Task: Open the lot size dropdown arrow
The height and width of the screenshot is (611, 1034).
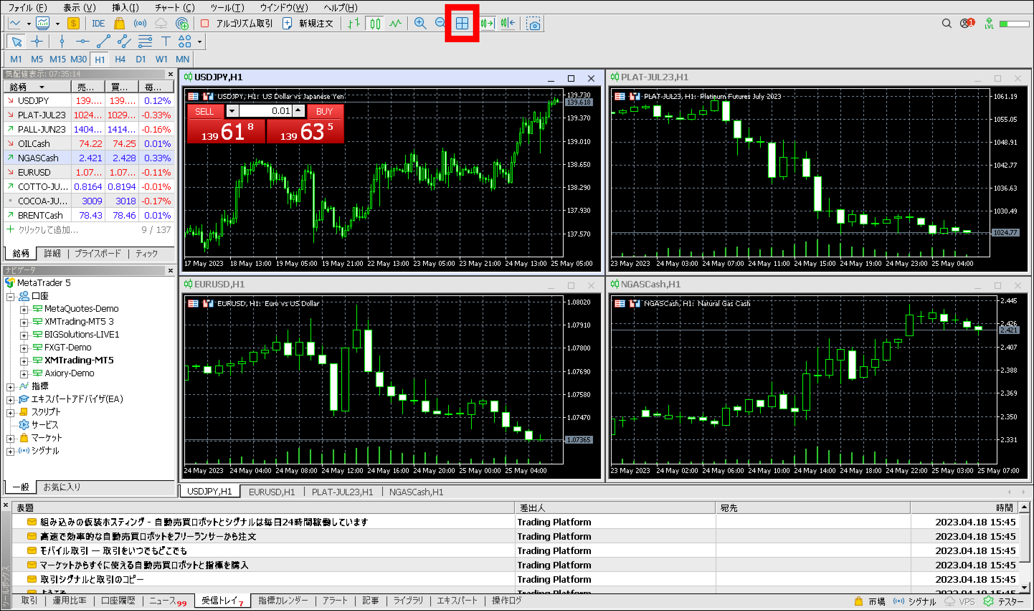Action: point(232,111)
